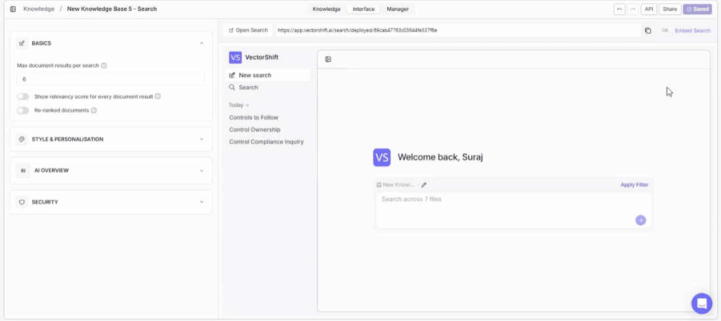
Task: Expand the Security section
Action: (x=201, y=202)
